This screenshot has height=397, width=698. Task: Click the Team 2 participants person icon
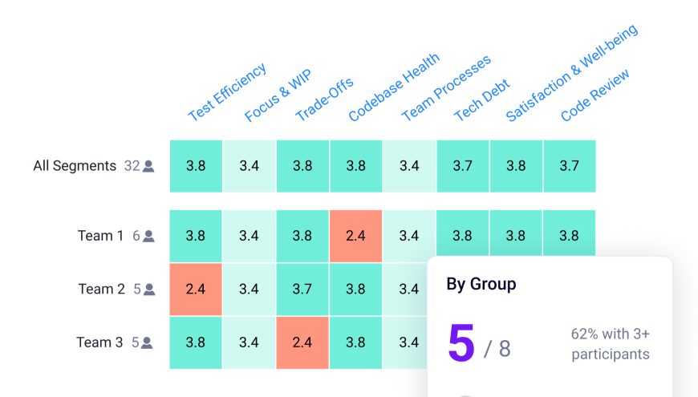(148, 290)
